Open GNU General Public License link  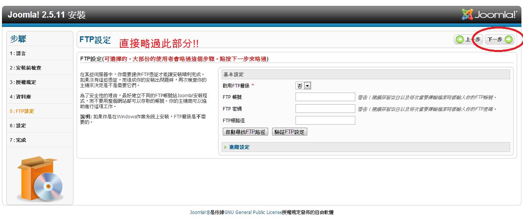(253, 212)
